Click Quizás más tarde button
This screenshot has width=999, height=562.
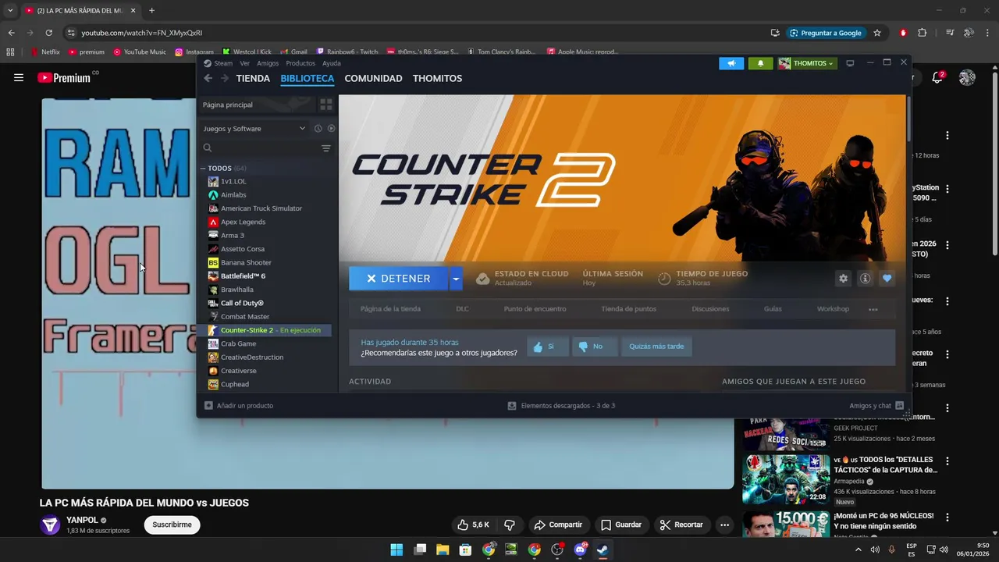click(x=656, y=347)
